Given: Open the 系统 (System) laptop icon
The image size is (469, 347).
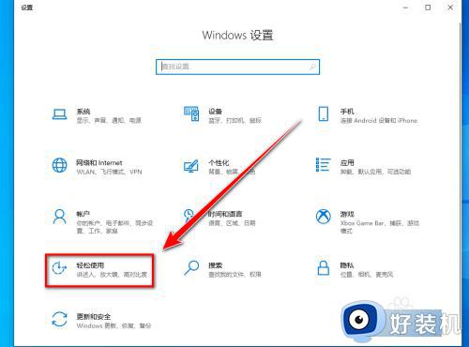Looking at the screenshot, I should pyautogui.click(x=59, y=114).
